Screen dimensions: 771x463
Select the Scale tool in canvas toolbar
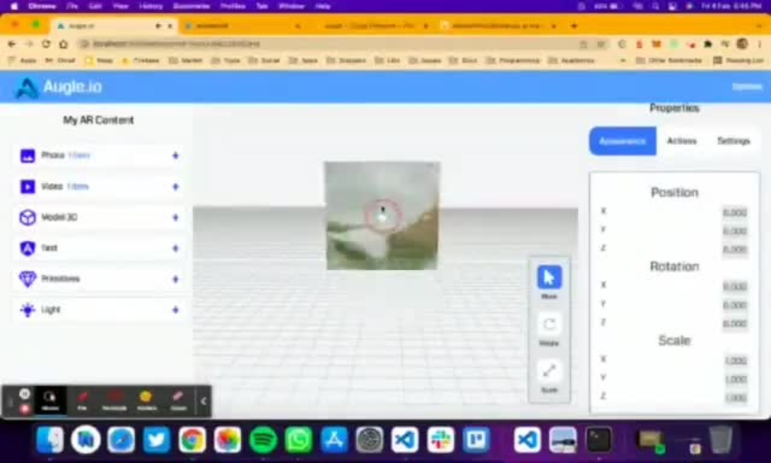[x=549, y=371]
